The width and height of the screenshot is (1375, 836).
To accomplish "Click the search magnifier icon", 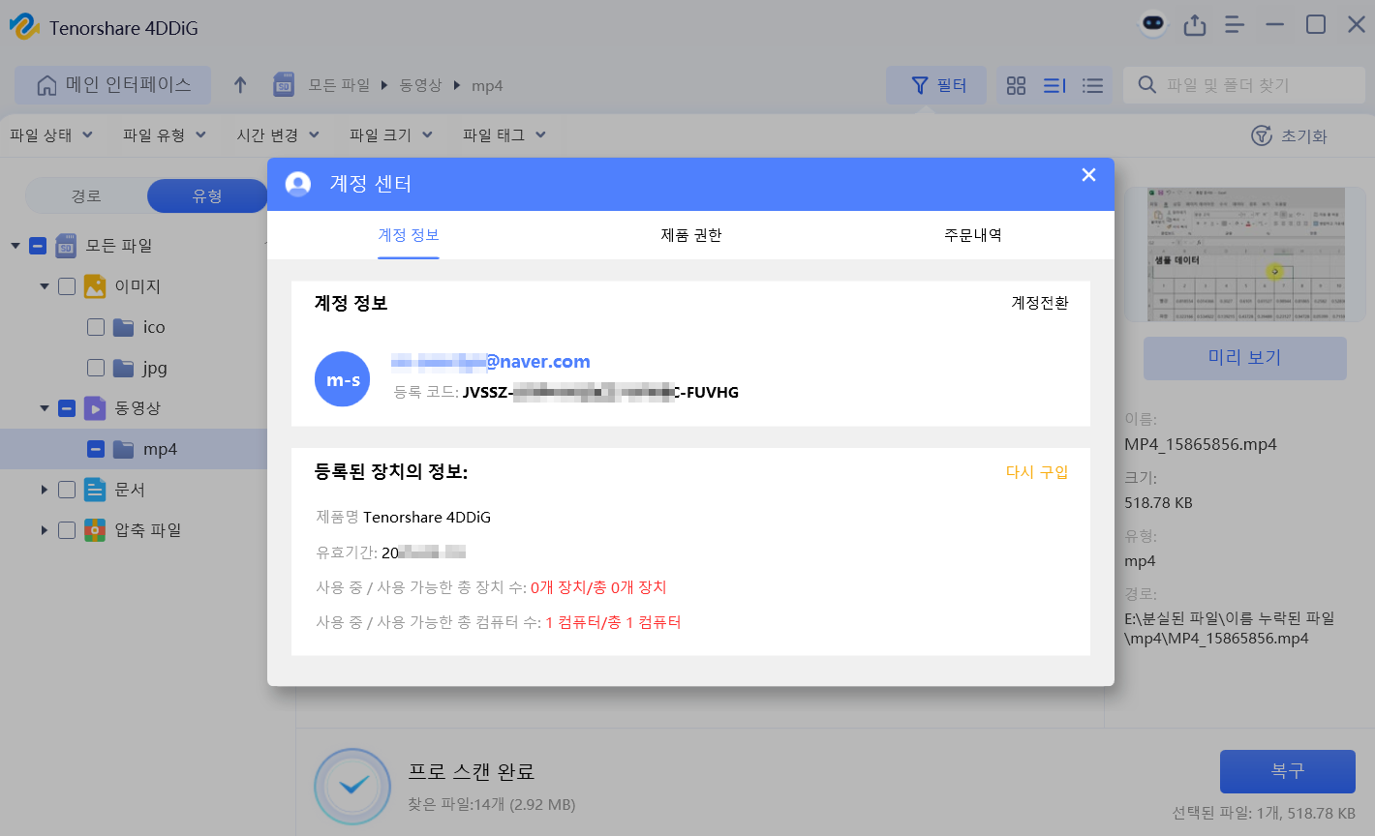I will (x=1147, y=84).
